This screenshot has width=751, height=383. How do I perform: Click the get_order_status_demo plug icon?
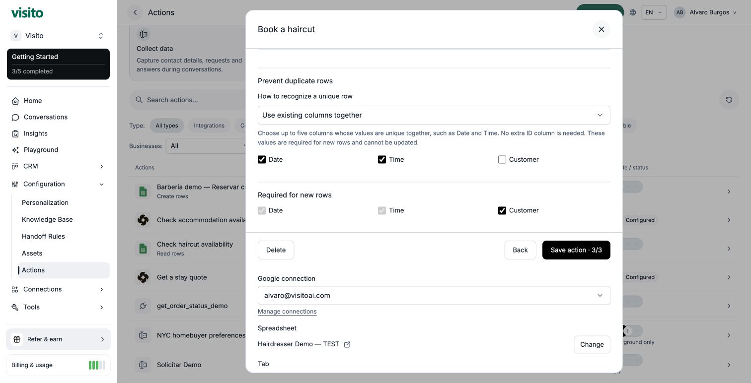pos(143,306)
